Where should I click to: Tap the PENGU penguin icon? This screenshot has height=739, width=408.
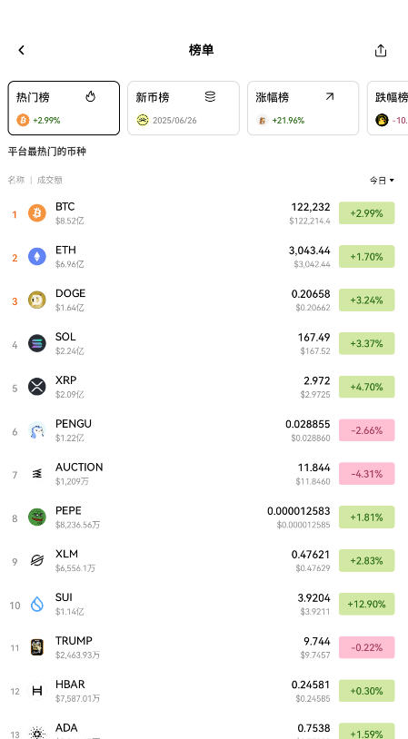click(x=36, y=430)
